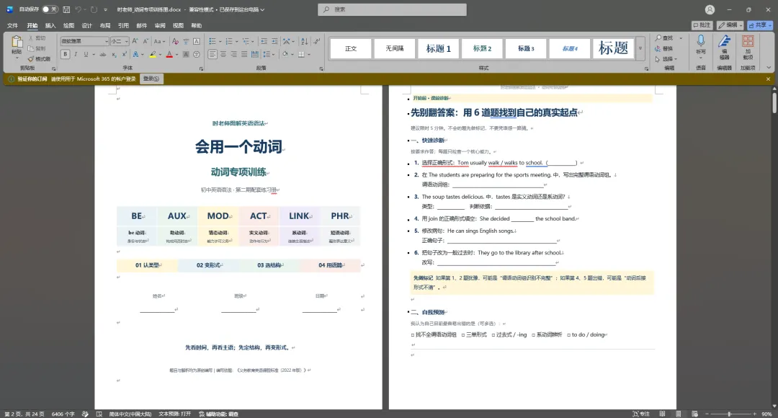Expand the styles gallery More arrow
Viewport: 778px width, 418px height.
[640, 48]
